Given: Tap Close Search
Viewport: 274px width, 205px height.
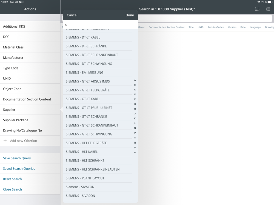Looking at the screenshot, I should pyautogui.click(x=30, y=189).
